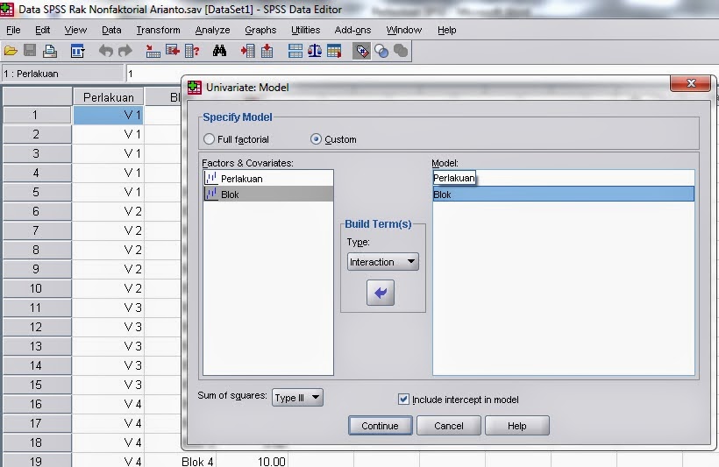Click the Undo arrow icon
Viewport: 719px width, 467px height.
coord(106,51)
